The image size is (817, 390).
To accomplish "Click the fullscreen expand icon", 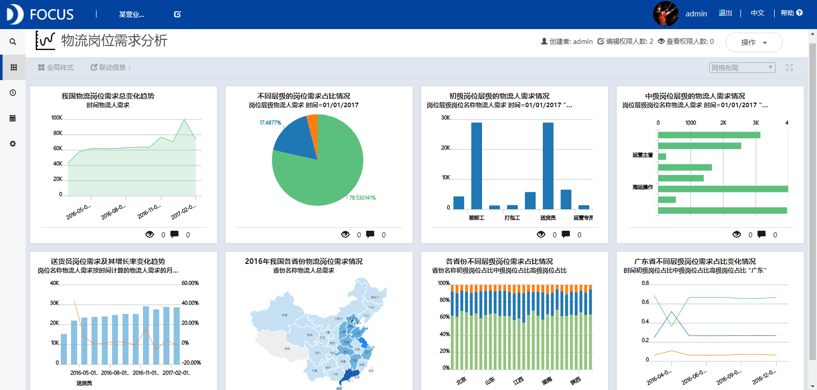I will coord(789,67).
